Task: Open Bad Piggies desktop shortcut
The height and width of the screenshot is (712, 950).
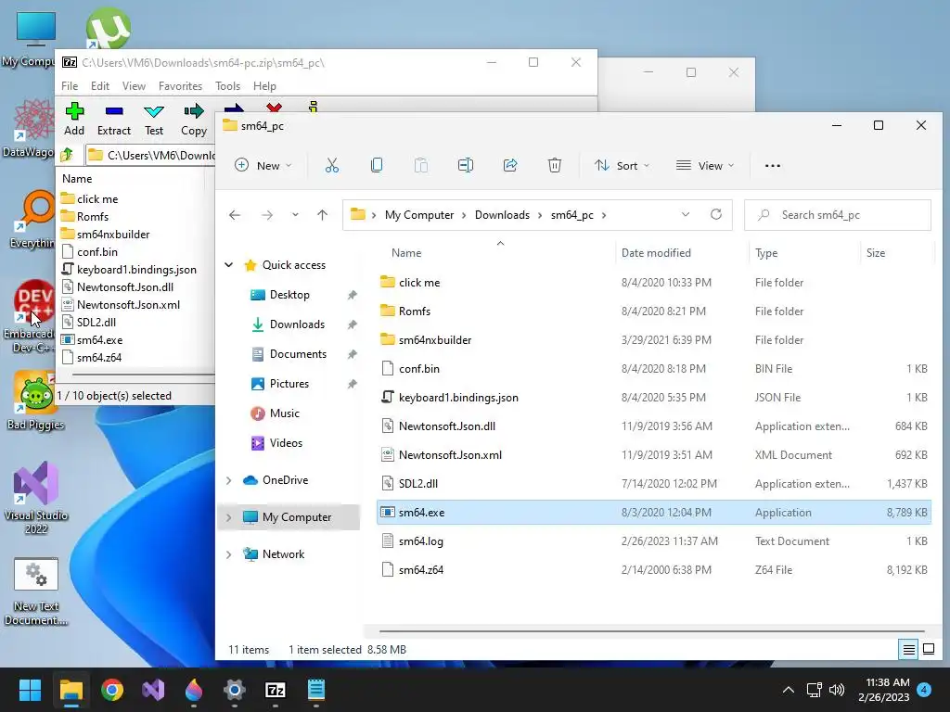Action: pyautogui.click(x=36, y=400)
